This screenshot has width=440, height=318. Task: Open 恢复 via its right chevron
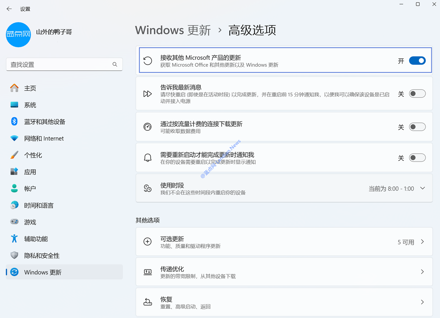[422, 302]
